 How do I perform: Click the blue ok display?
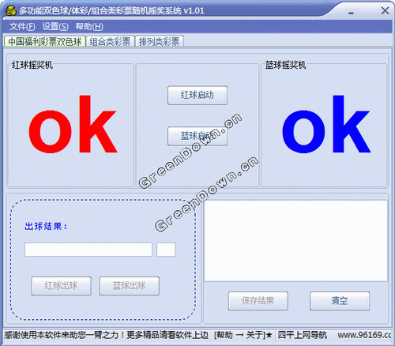pyautogui.click(x=326, y=124)
